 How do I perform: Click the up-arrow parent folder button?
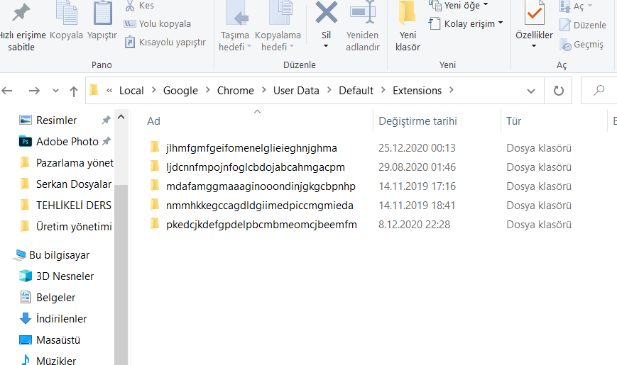point(74,91)
